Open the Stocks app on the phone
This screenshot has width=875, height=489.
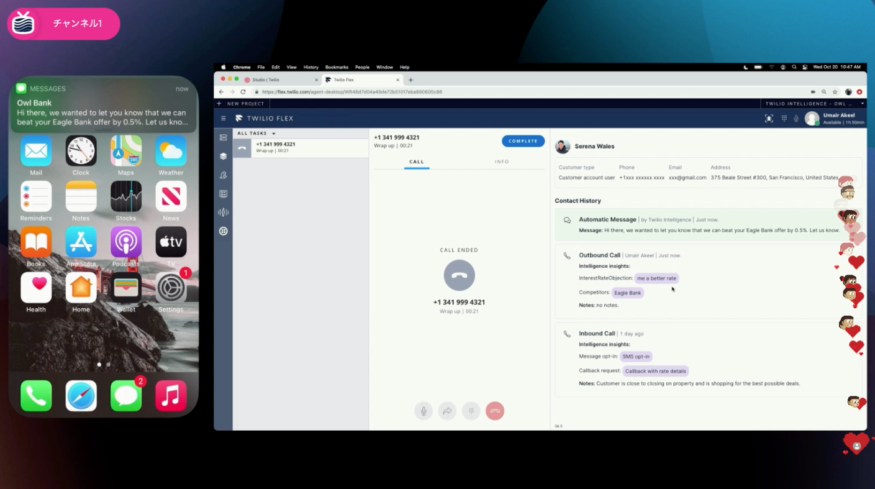click(x=126, y=196)
